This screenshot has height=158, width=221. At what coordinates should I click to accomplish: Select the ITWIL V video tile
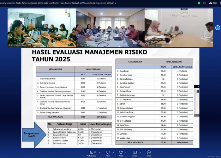click(110, 28)
